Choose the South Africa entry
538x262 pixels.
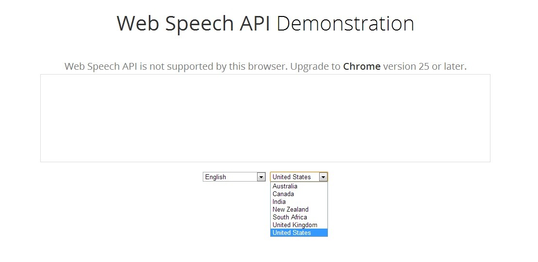tap(299, 217)
